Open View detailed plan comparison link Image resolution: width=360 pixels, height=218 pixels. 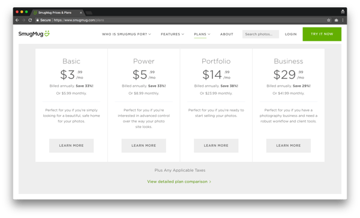179,181
